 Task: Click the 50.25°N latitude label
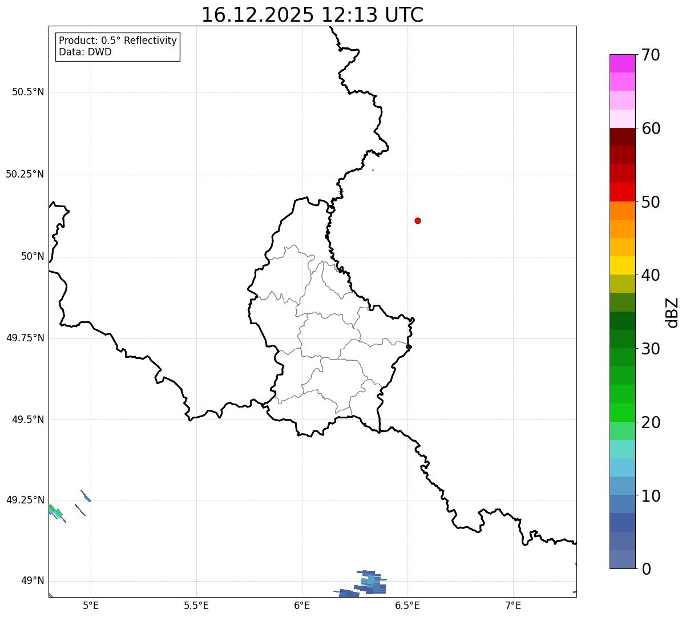point(25,174)
